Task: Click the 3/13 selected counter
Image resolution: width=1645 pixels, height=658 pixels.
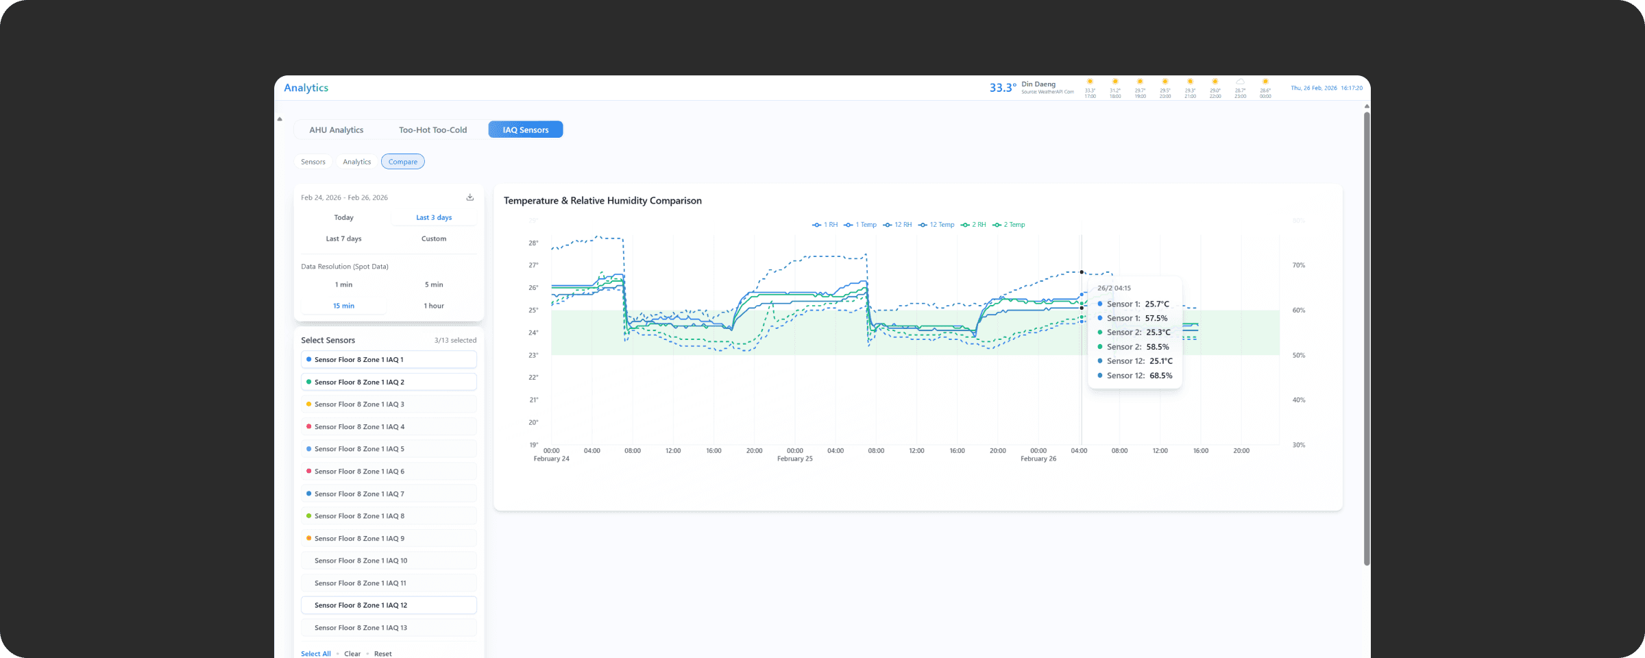Action: click(x=455, y=340)
